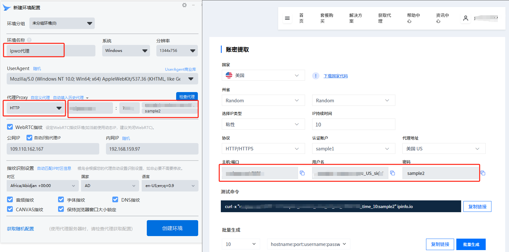509x252 pixels.
Task: Open 解决方案 navigation item
Action: point(356,18)
